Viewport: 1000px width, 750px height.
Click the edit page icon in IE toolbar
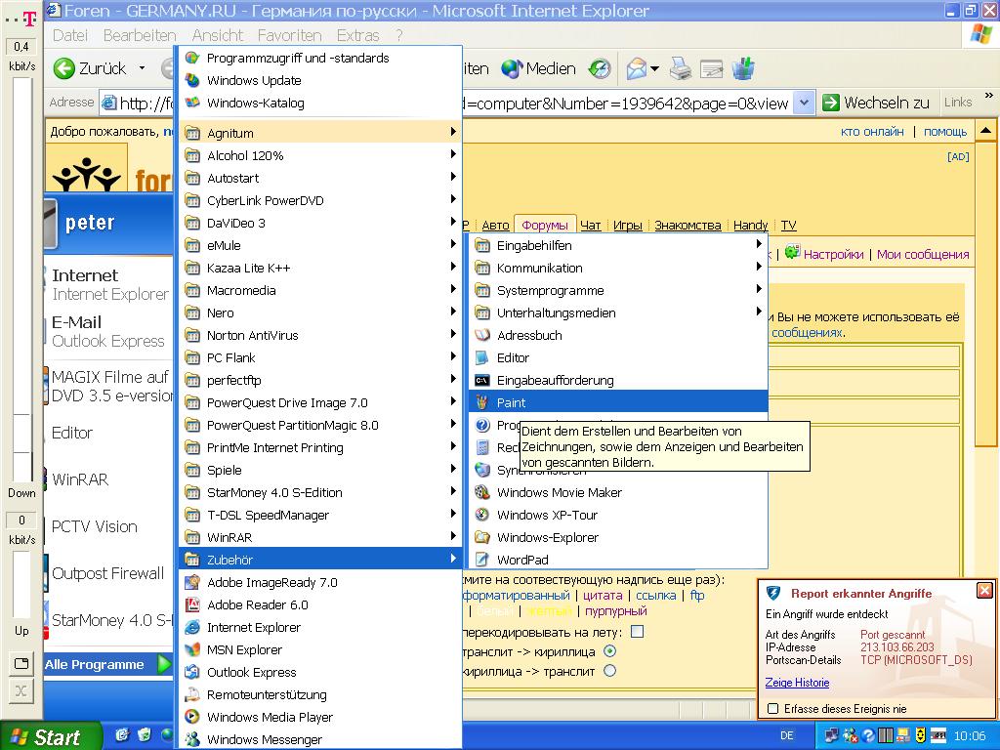coord(711,69)
